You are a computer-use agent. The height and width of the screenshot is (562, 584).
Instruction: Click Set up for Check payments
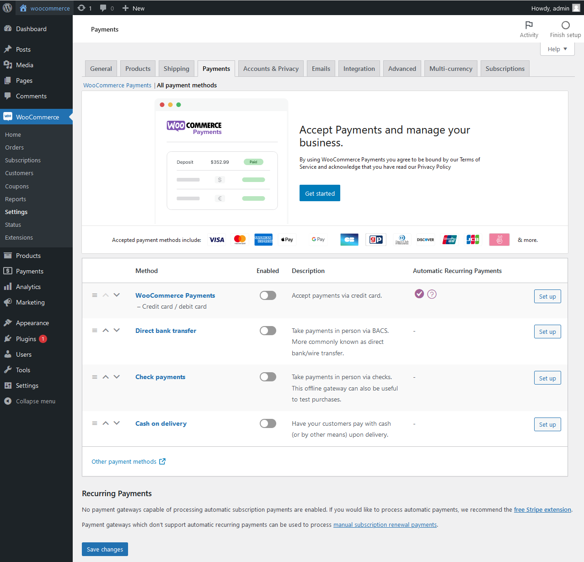tap(547, 378)
